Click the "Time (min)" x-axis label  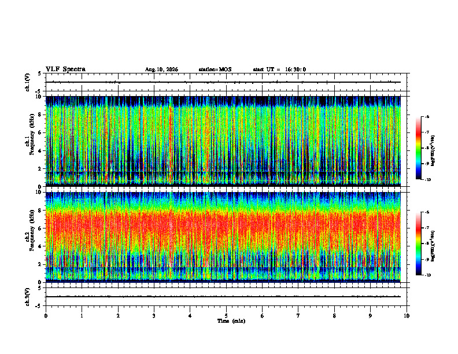[x=231, y=321]
